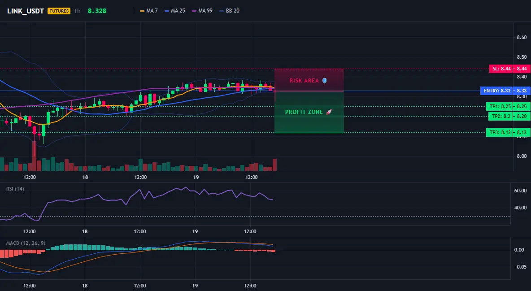Click the RISK AREA label
This screenshot has height=291, width=531.
pos(304,81)
